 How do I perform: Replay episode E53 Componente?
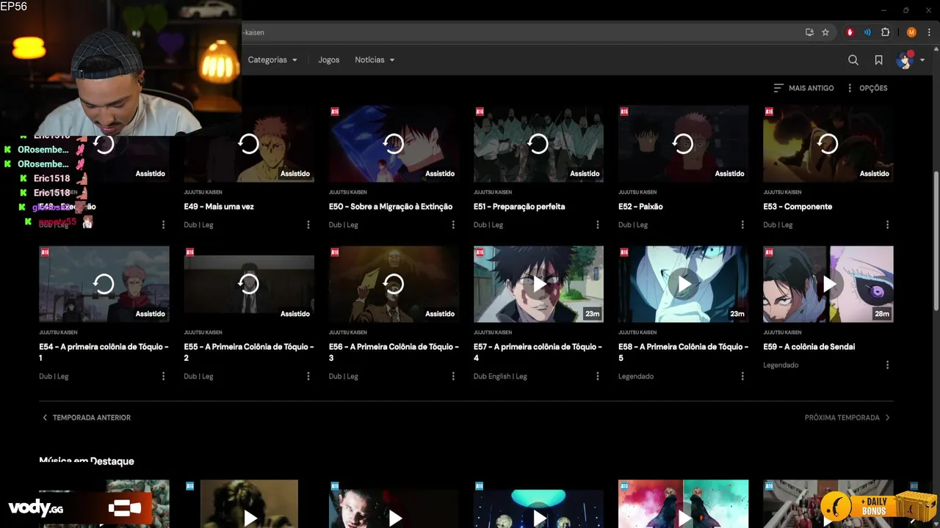click(828, 144)
